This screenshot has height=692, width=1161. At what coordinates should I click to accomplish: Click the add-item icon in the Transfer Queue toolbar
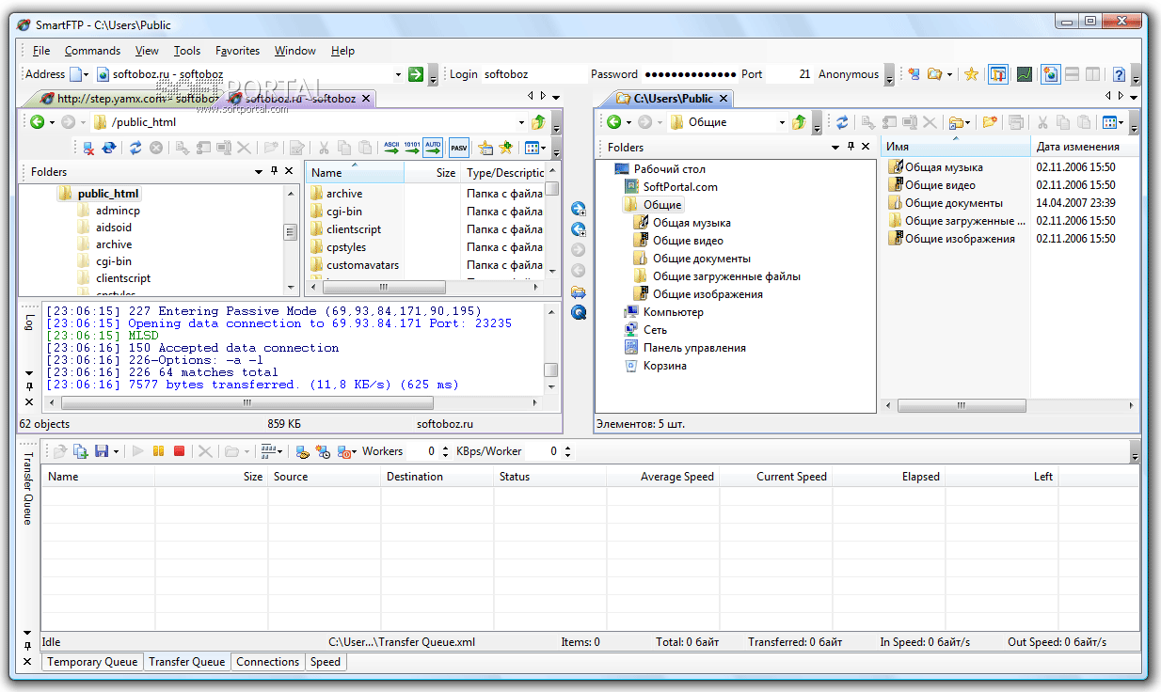(81, 451)
